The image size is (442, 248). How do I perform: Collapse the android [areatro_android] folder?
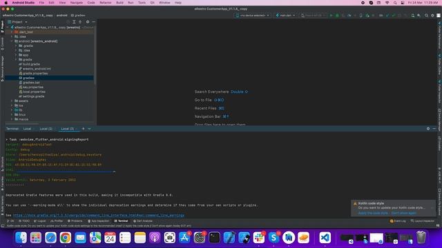[x=12, y=41]
